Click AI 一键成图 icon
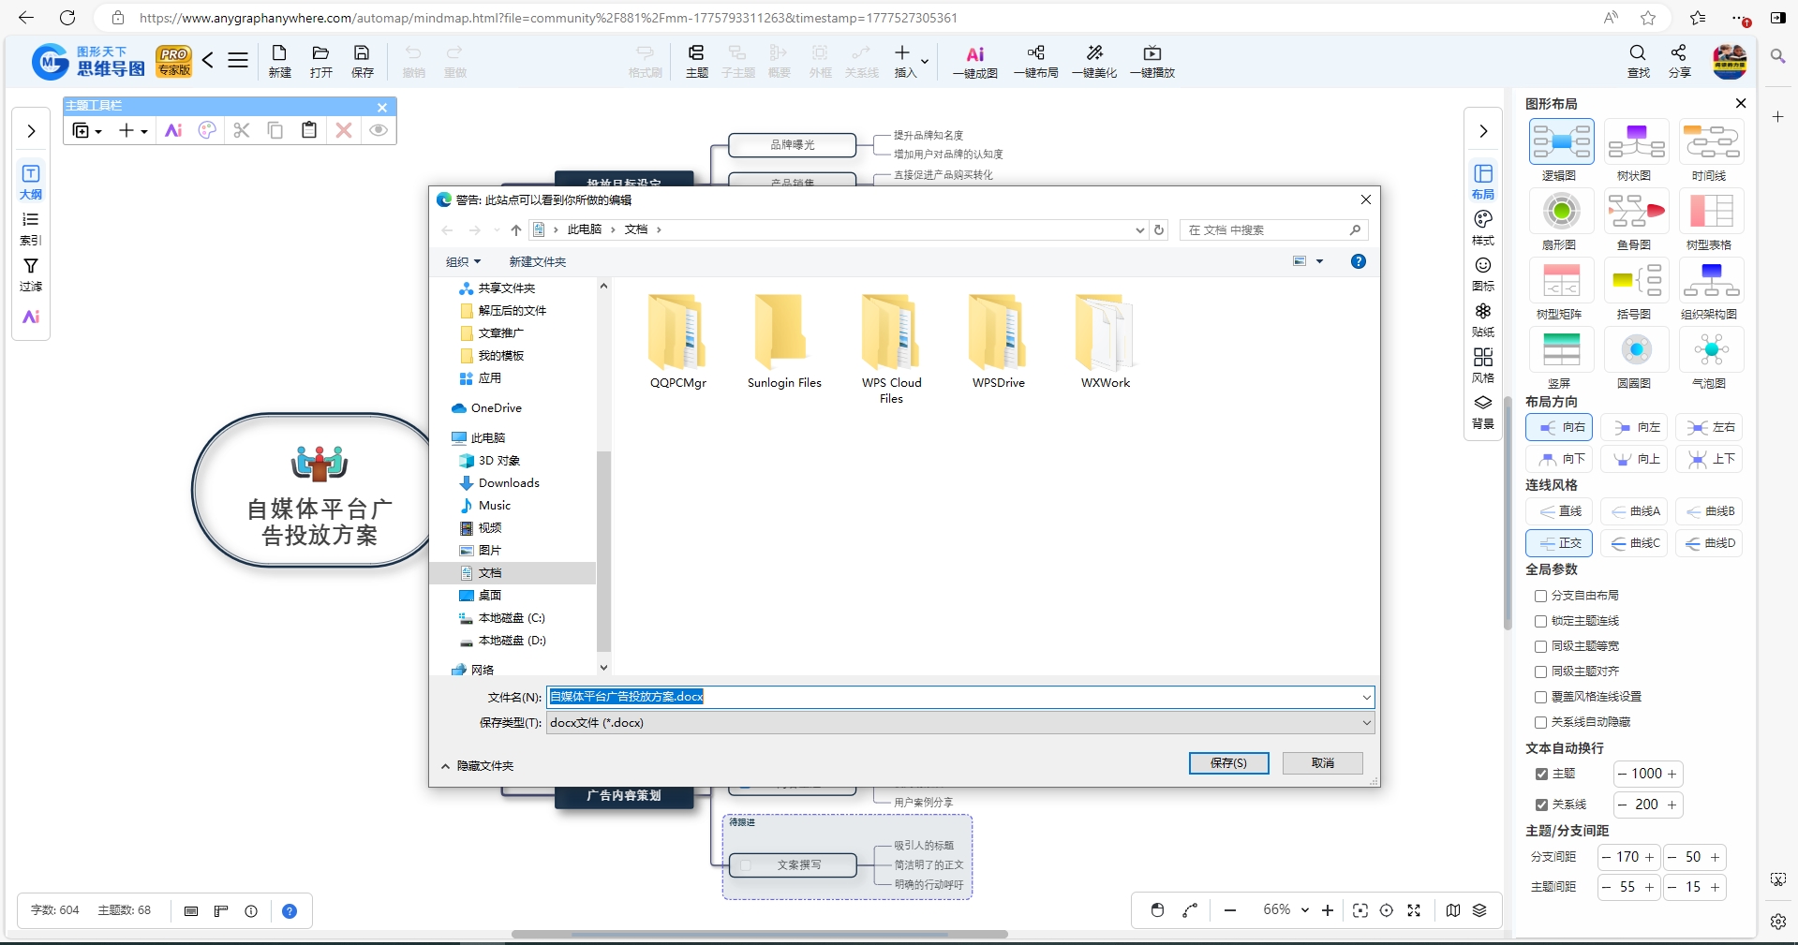Screen dimensions: 1798x945 pos(975,61)
